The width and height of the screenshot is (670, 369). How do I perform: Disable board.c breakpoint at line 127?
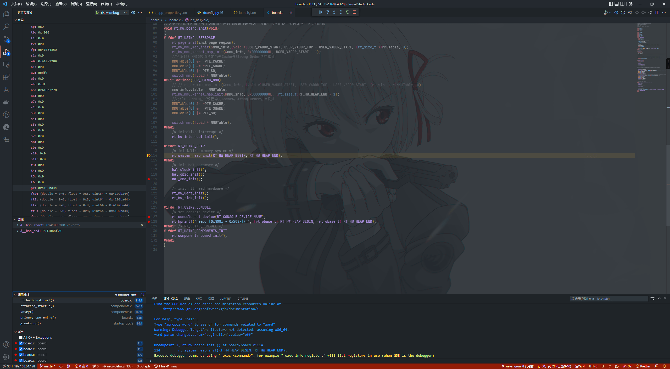[x=21, y=355]
